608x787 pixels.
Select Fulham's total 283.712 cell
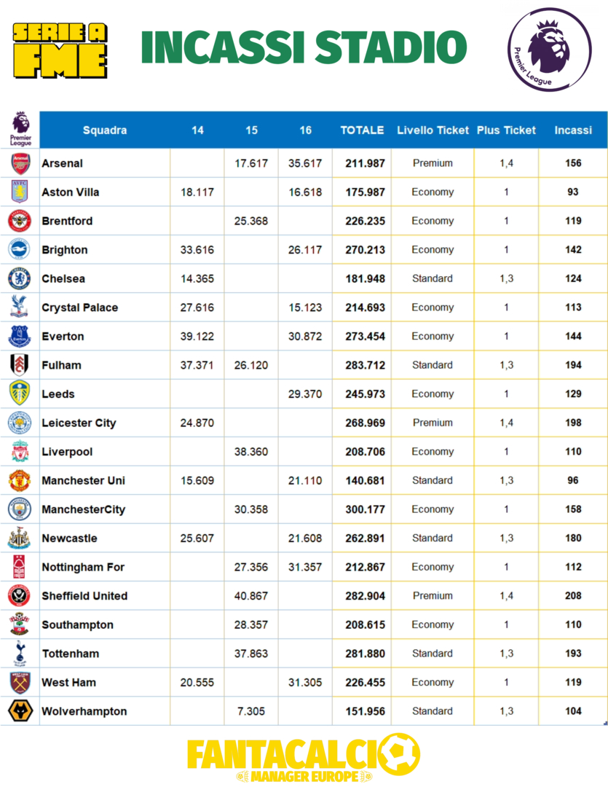click(365, 365)
